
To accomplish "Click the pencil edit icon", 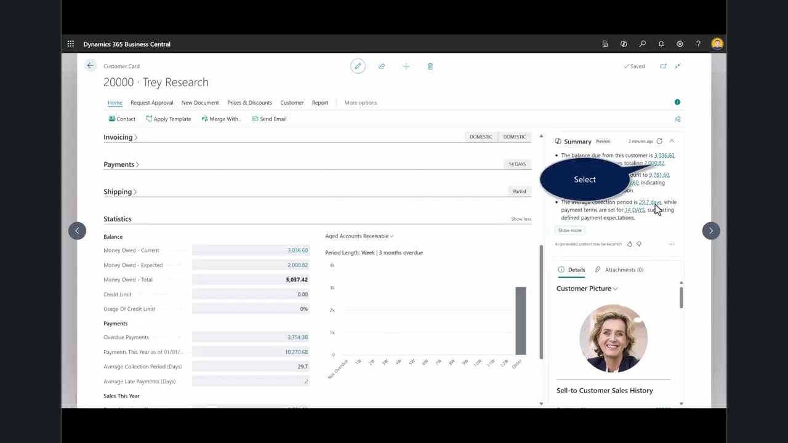I will point(358,66).
